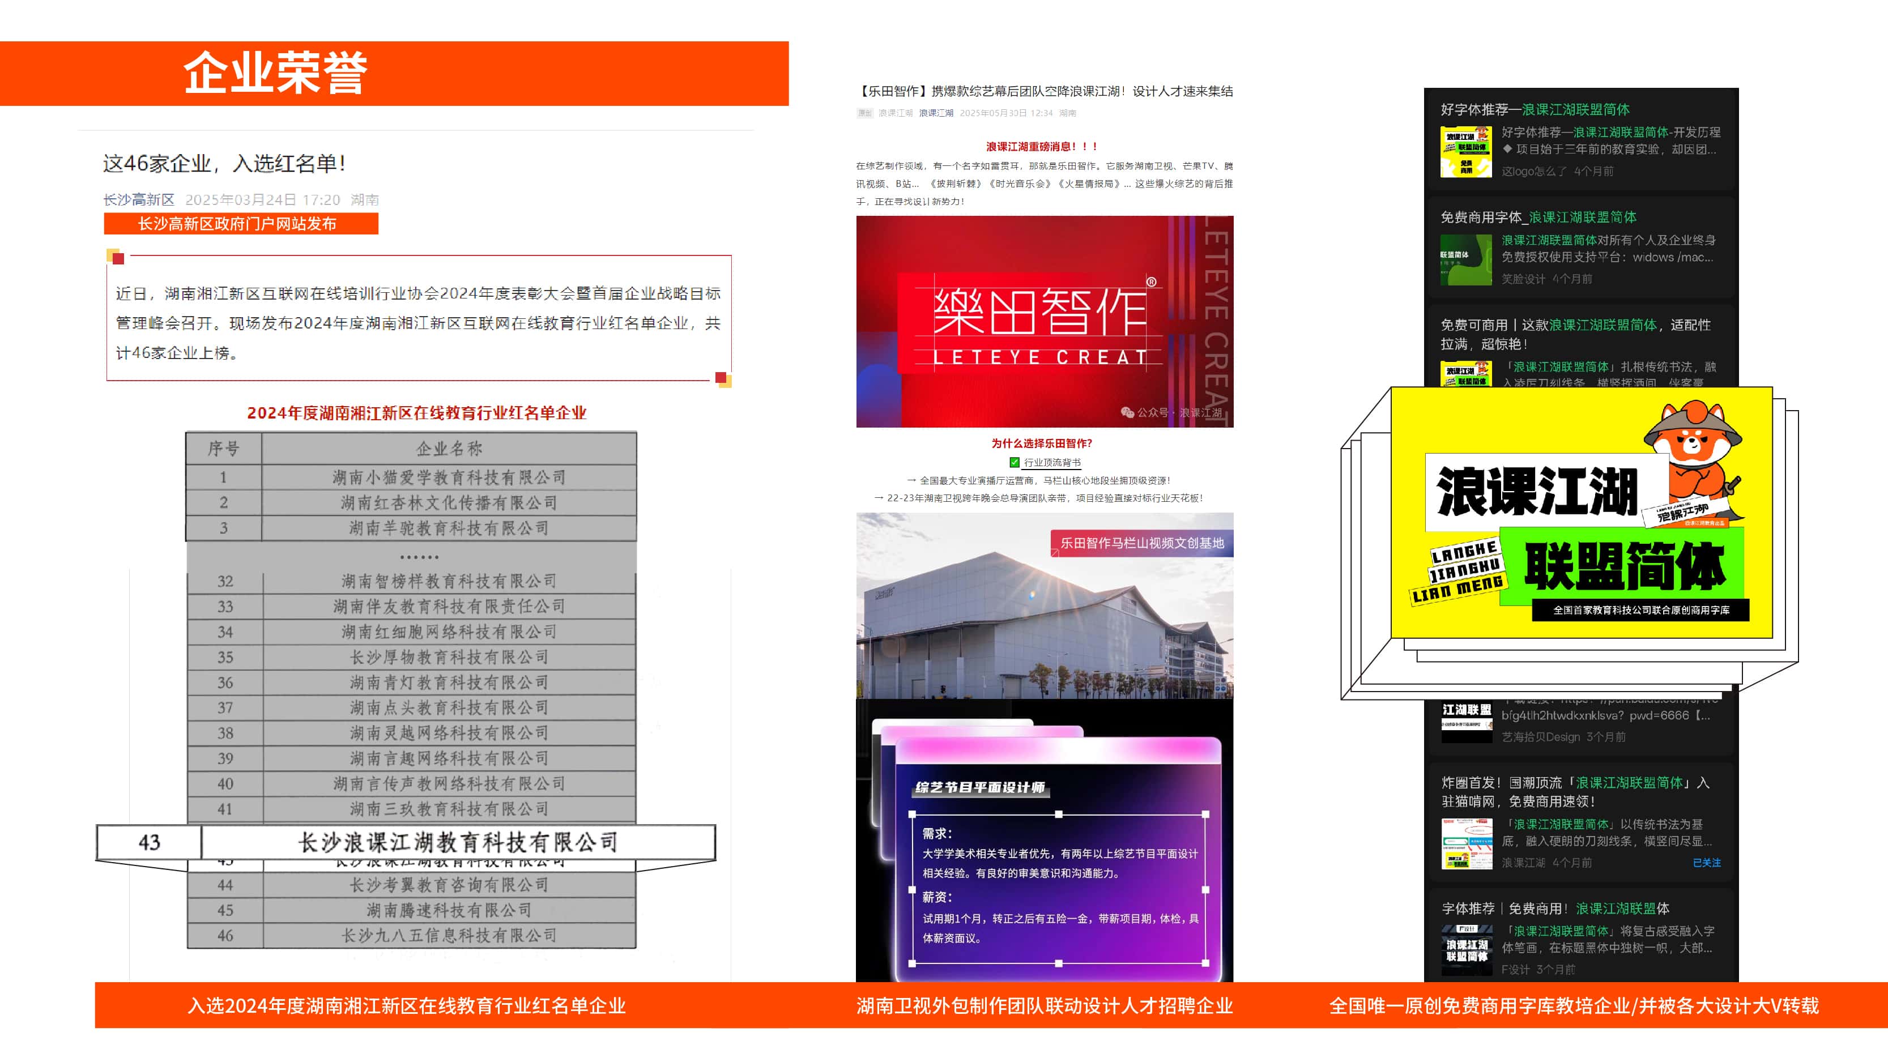Click bottom caption 湖南卫视外包制作团队联动设计人才招聘企业

[1045, 1005]
